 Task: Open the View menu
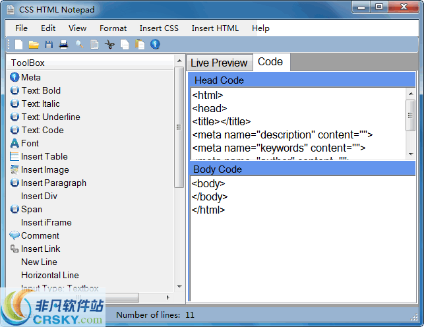tap(77, 28)
